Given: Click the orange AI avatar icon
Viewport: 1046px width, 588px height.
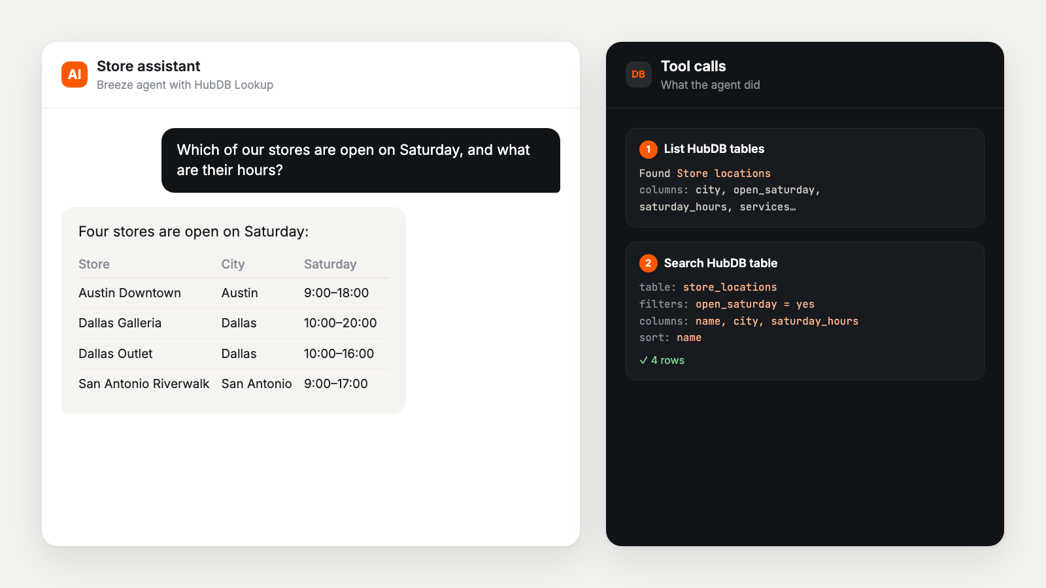Looking at the screenshot, I should pos(75,74).
